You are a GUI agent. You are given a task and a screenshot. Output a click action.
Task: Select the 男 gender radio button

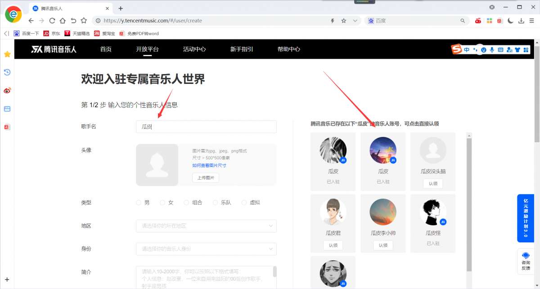(139, 202)
